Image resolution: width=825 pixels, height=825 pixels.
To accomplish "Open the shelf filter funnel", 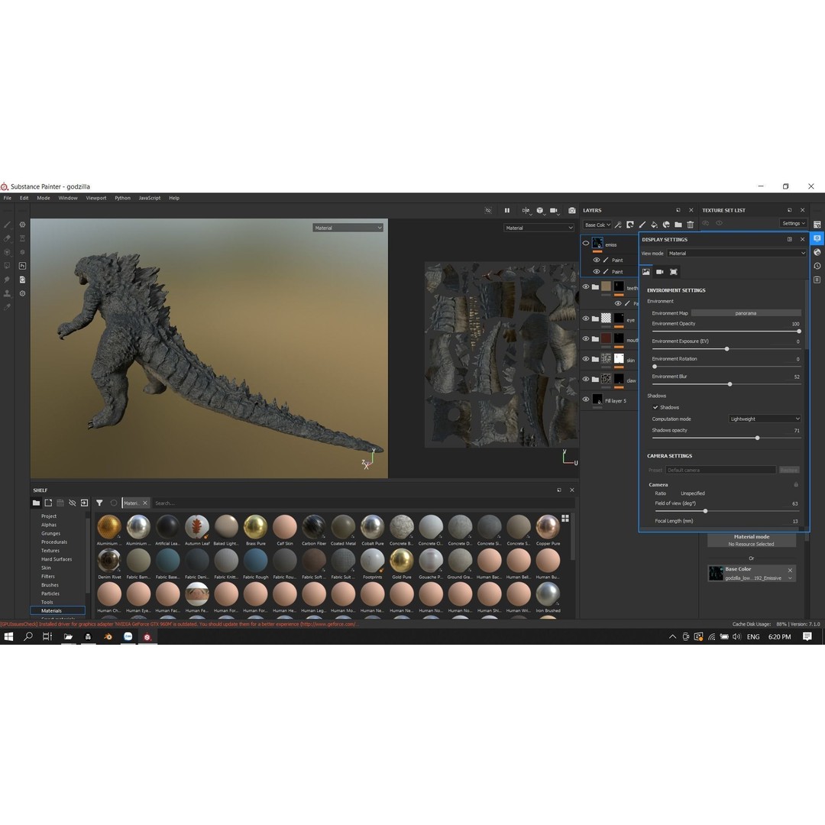I will pos(99,503).
